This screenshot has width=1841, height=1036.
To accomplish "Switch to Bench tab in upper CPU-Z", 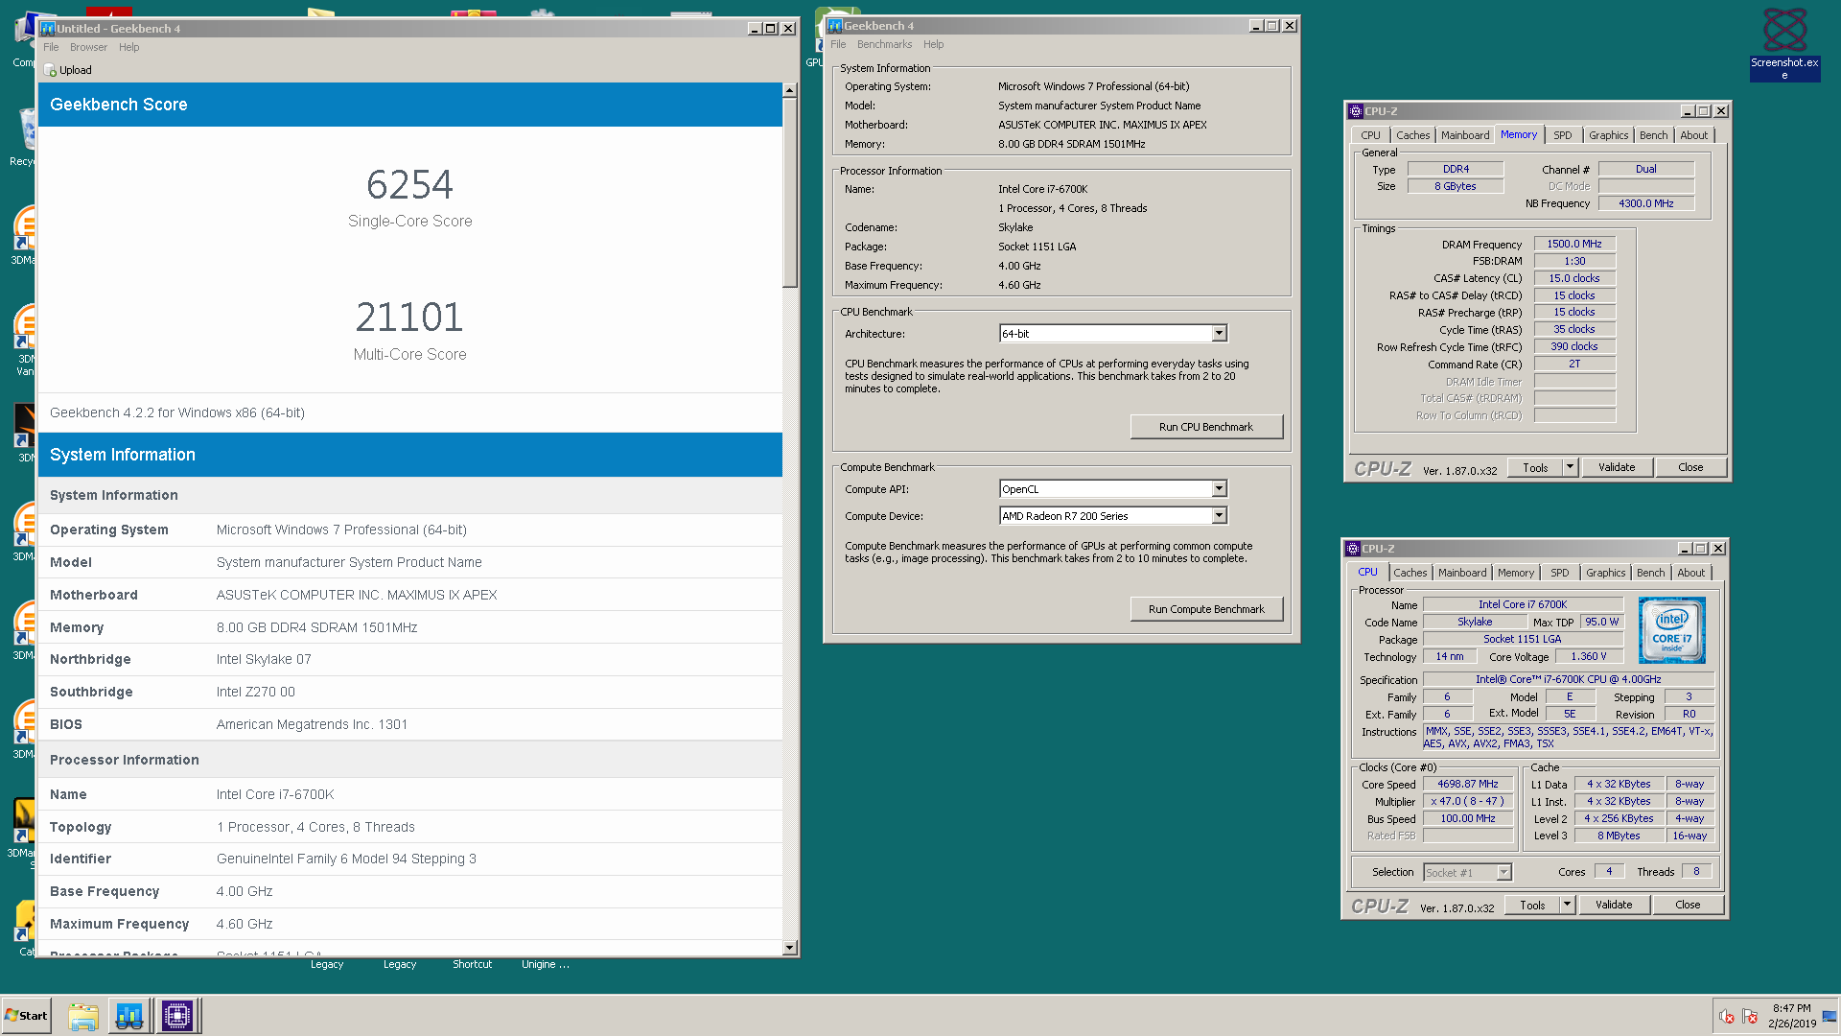I will (1653, 135).
